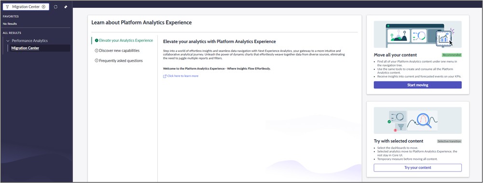Click the filter funnel icon in navigator

click(x=7, y=7)
